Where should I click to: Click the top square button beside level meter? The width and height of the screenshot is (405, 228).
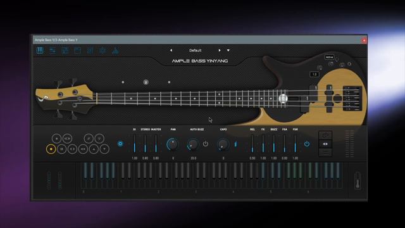325,135
